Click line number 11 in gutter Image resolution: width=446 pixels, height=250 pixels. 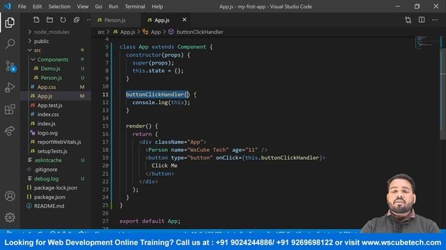pos(105,94)
